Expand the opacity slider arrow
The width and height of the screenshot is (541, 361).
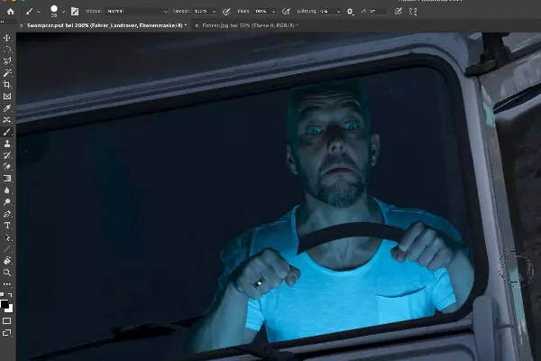214,12
